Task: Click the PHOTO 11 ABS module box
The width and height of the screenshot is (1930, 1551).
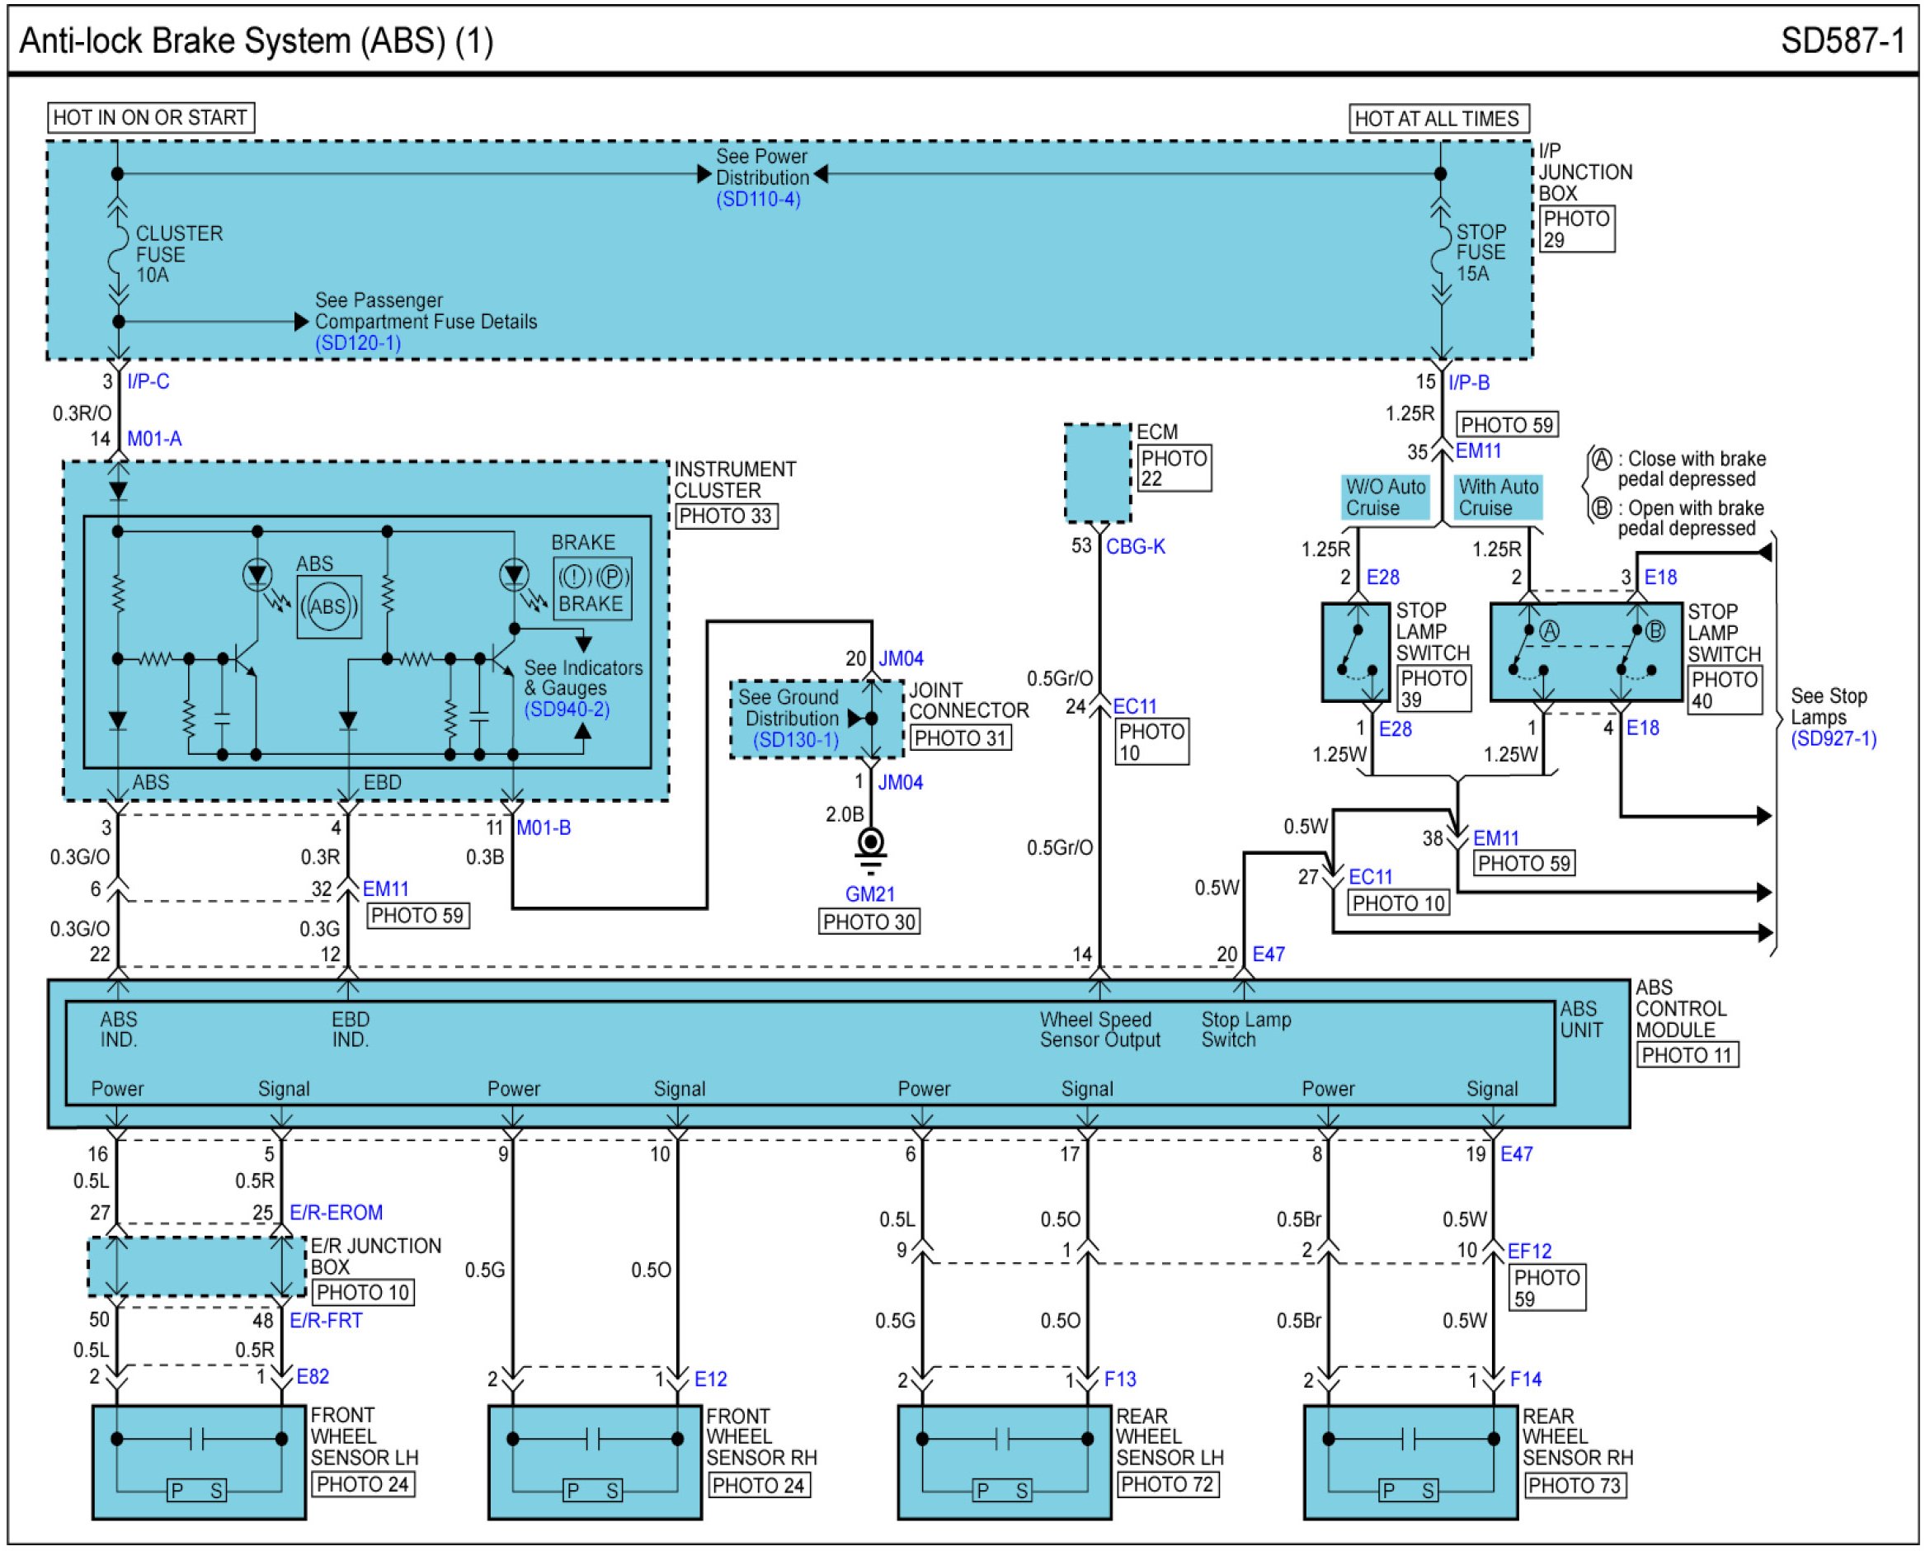Action: pyautogui.click(x=1688, y=1055)
